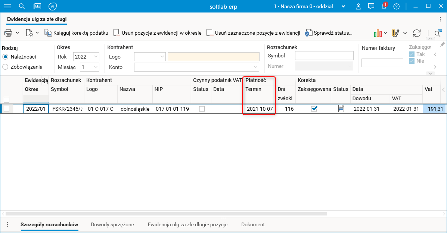
Task: Expand the printer options arrow
Action: pos(18,33)
